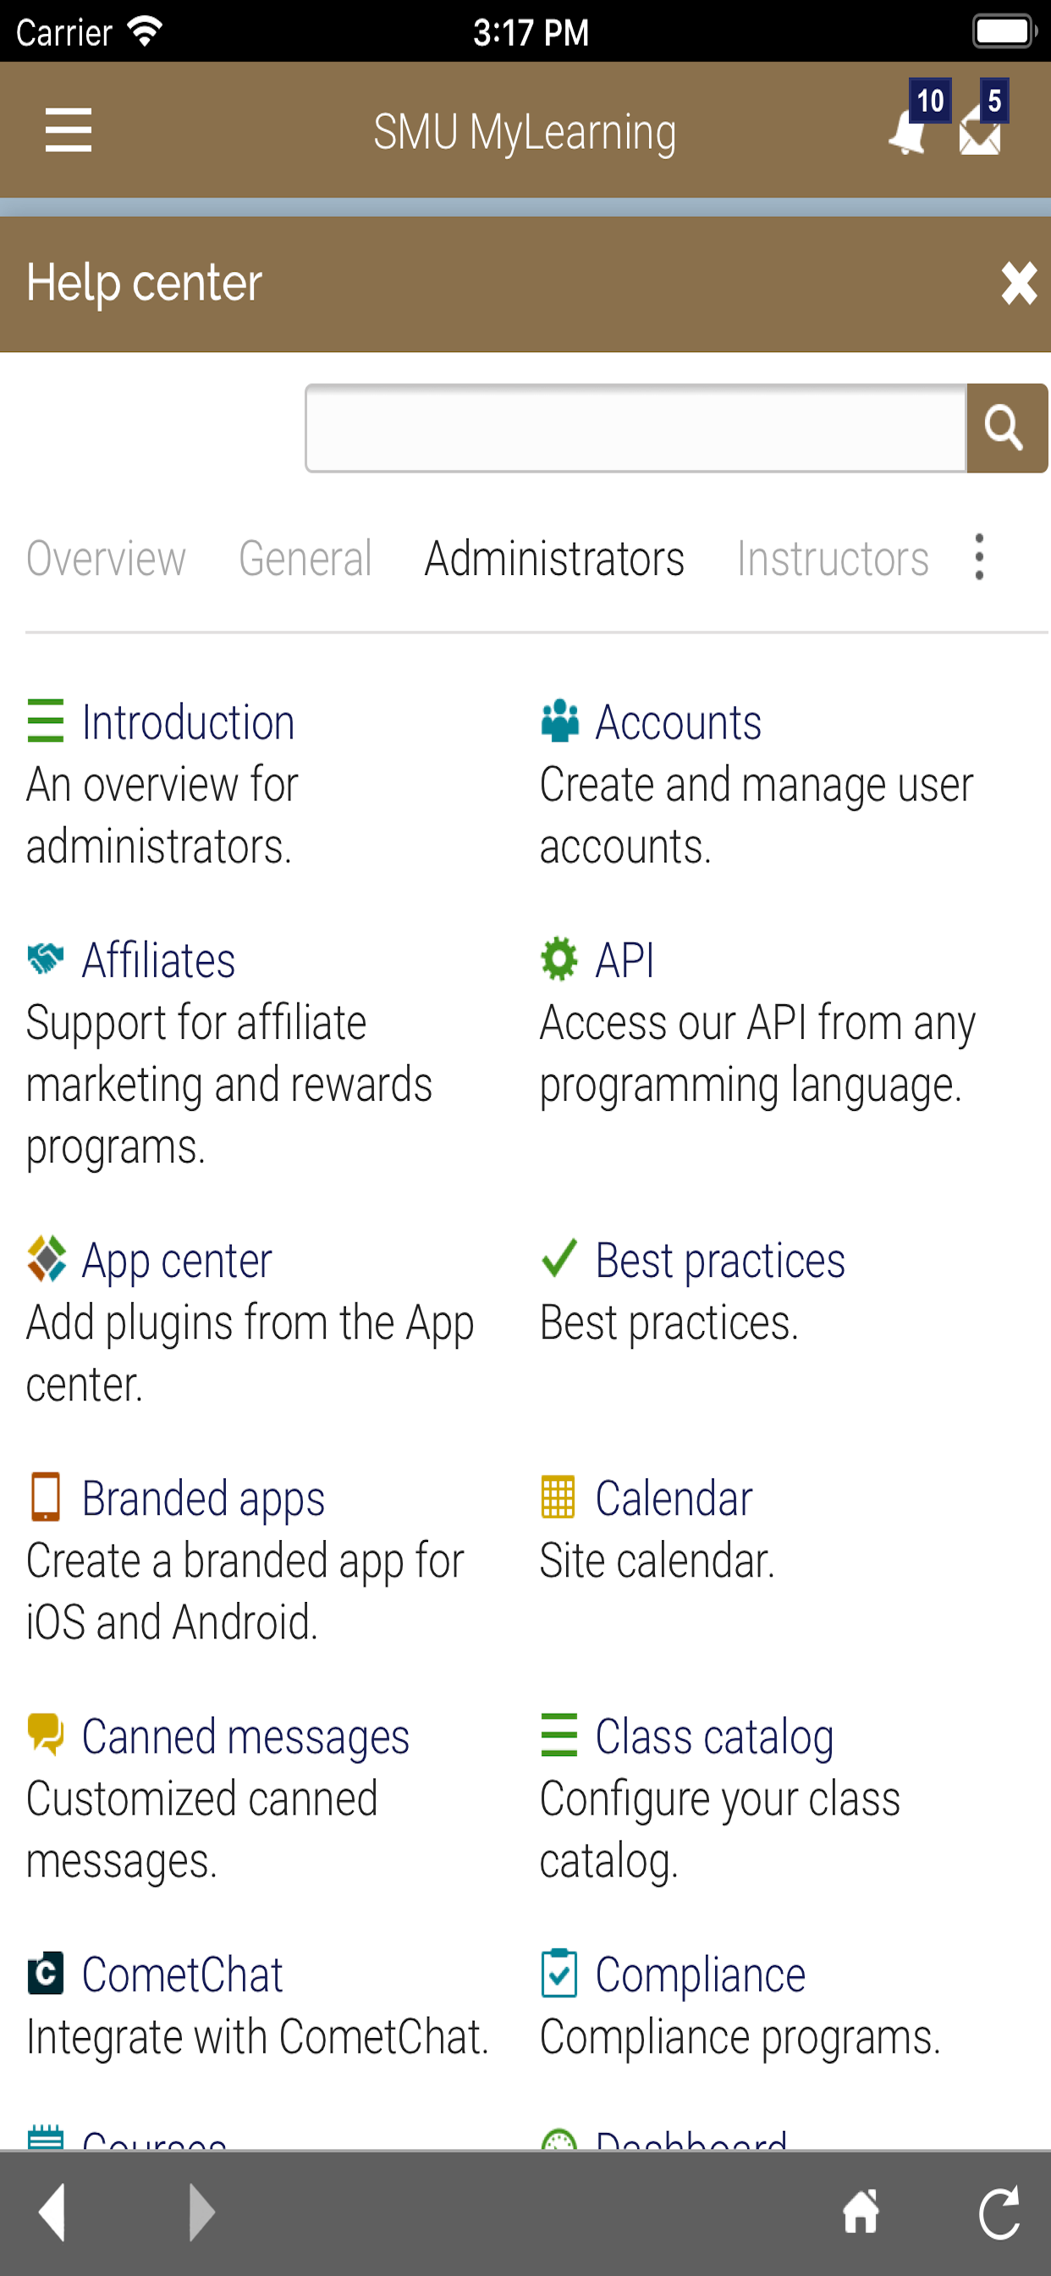This screenshot has width=1051, height=2276.
Task: Switch to the Overview tab
Action: click(x=106, y=558)
